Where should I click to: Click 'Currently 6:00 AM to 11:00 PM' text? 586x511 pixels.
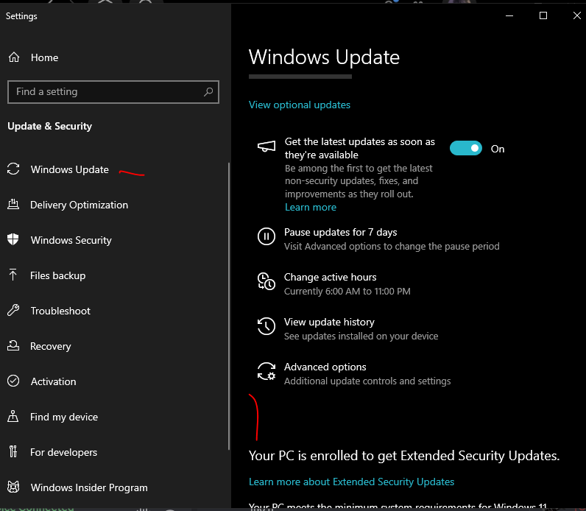[347, 291]
